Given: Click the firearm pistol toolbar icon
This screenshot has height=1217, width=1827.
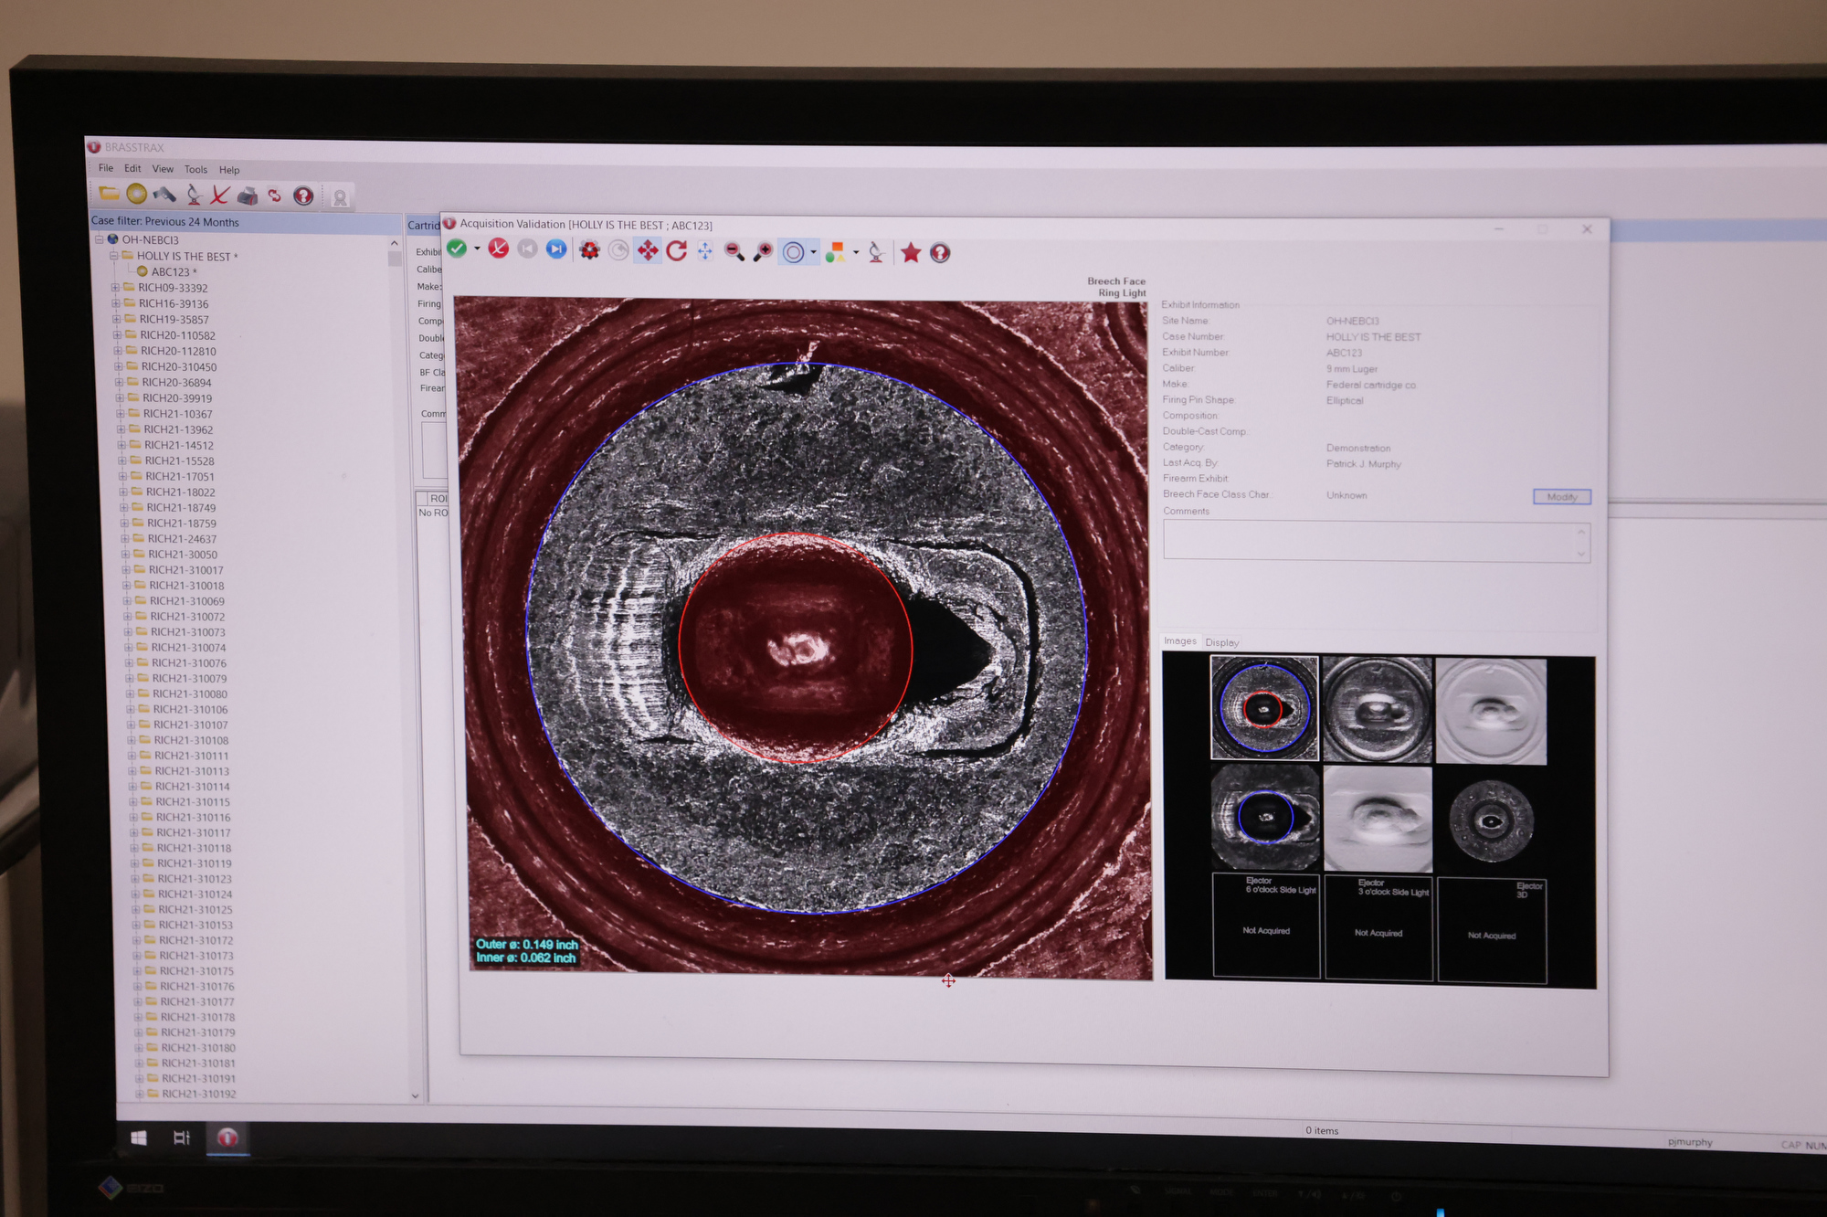Looking at the screenshot, I should pos(164,194).
